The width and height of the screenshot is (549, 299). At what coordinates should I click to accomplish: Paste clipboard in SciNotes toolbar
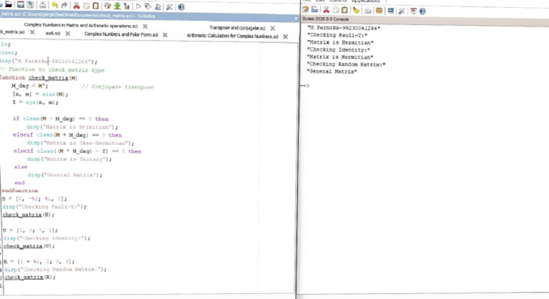click(95, 6)
